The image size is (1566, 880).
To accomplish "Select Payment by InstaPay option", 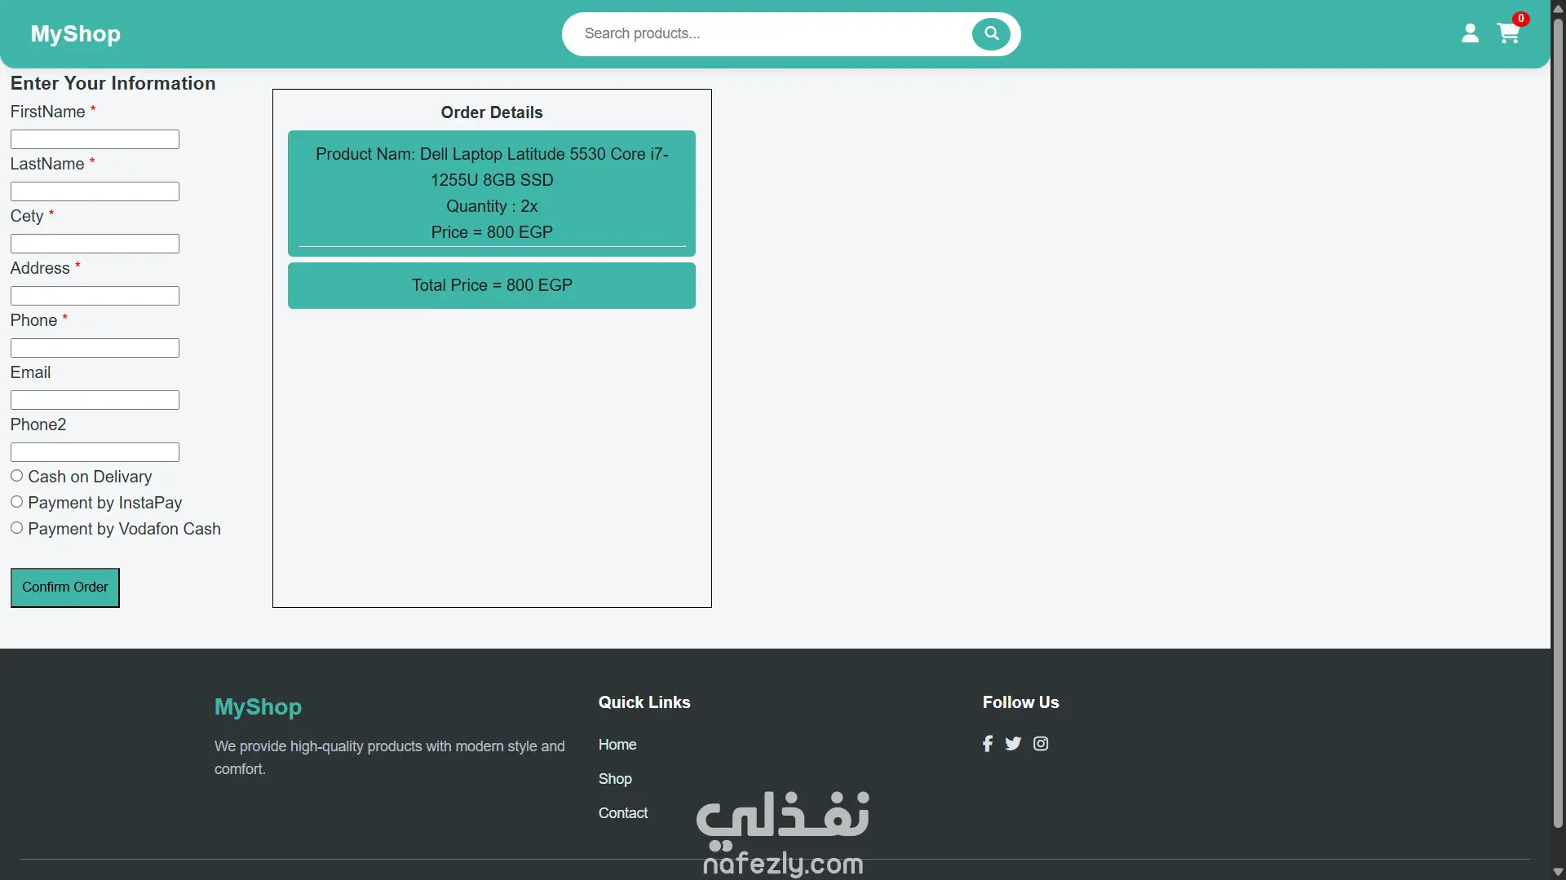I will tap(16, 502).
